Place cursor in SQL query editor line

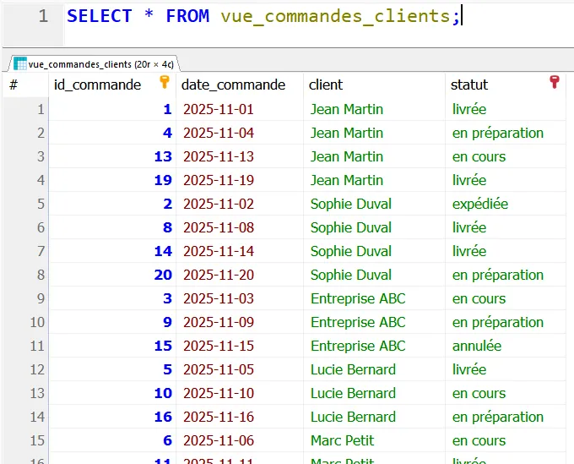tap(318, 17)
